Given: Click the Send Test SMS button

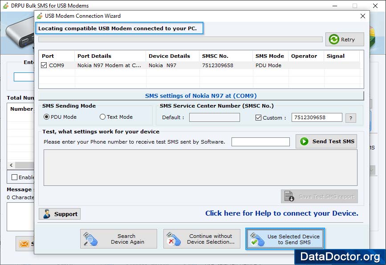Looking at the screenshot, I should click(326, 141).
